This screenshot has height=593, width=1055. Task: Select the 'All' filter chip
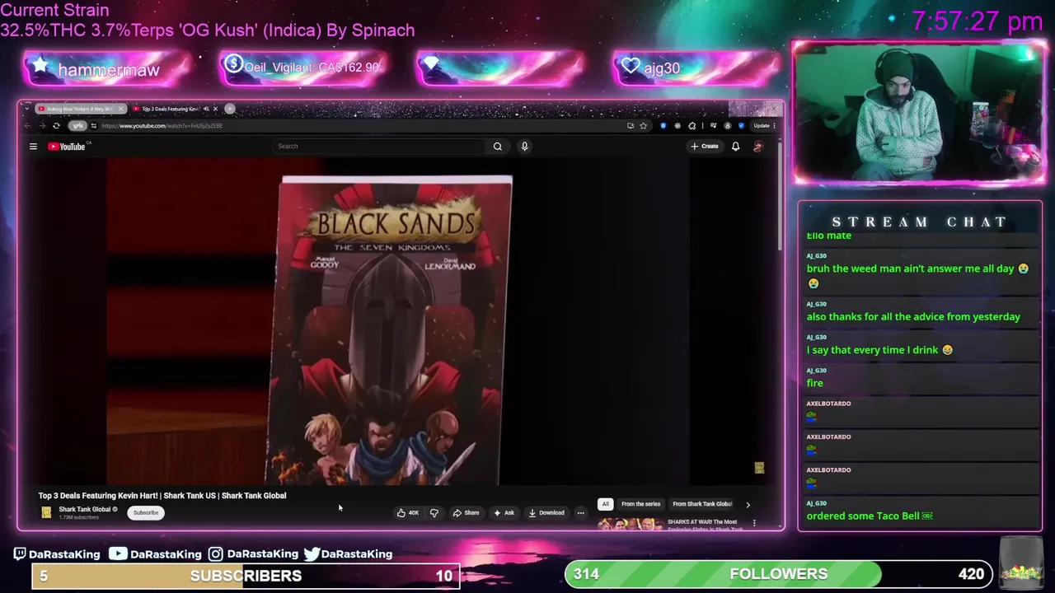605,504
